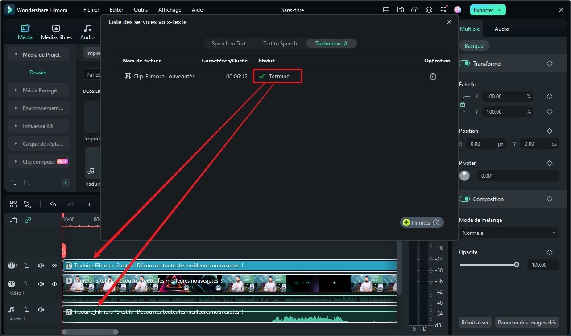Lock video track 2
This screenshot has height=336, width=571.
(x=27, y=266)
